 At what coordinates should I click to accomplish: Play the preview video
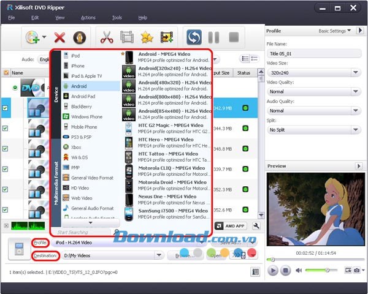[x=273, y=271]
